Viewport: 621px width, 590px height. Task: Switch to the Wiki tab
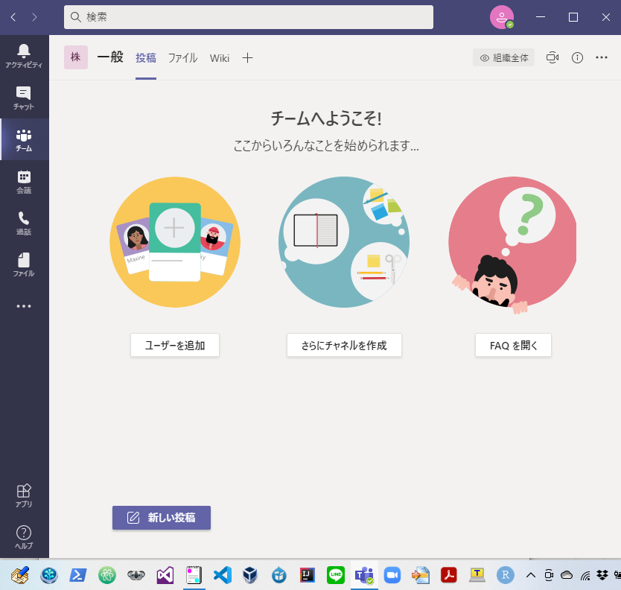tap(219, 57)
